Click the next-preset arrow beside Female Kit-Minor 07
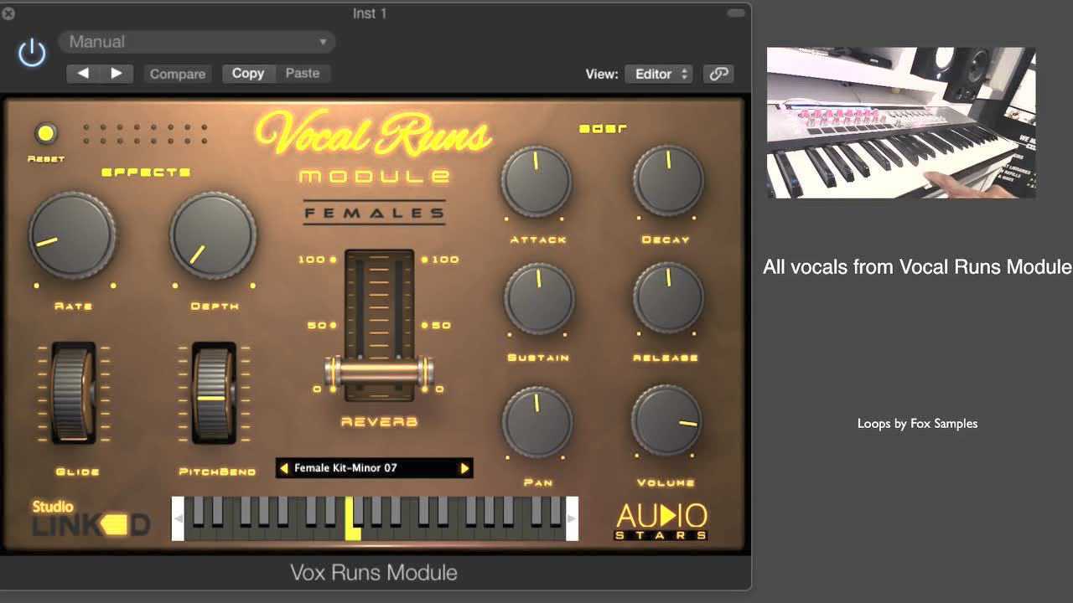 [x=464, y=467]
